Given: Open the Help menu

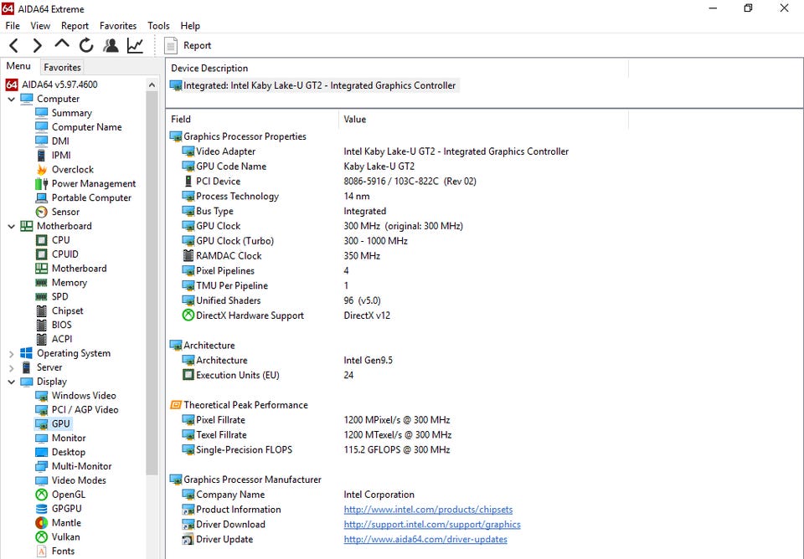Looking at the screenshot, I should pos(190,26).
